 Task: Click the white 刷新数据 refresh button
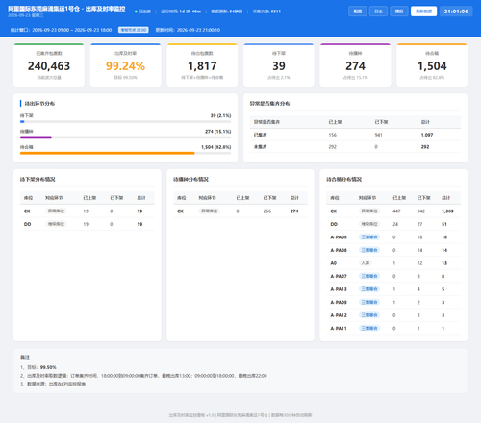(x=423, y=12)
